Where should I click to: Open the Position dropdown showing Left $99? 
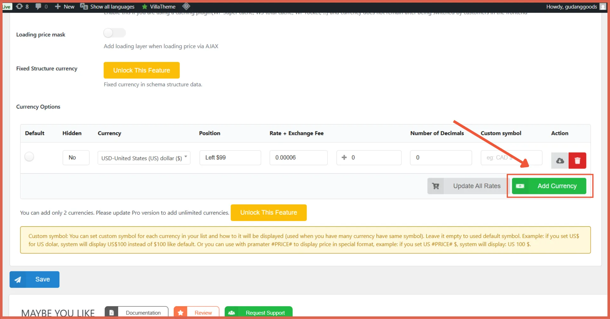point(230,158)
